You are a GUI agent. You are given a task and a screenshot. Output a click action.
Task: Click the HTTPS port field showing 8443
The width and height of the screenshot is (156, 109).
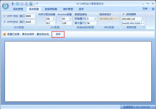click(x=30, y=22)
